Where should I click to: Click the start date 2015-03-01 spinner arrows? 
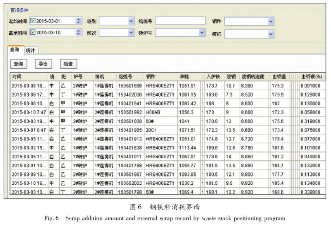tap(79, 21)
